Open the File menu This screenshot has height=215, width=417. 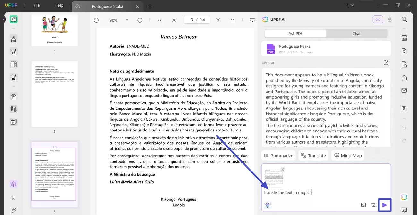pos(37,5)
